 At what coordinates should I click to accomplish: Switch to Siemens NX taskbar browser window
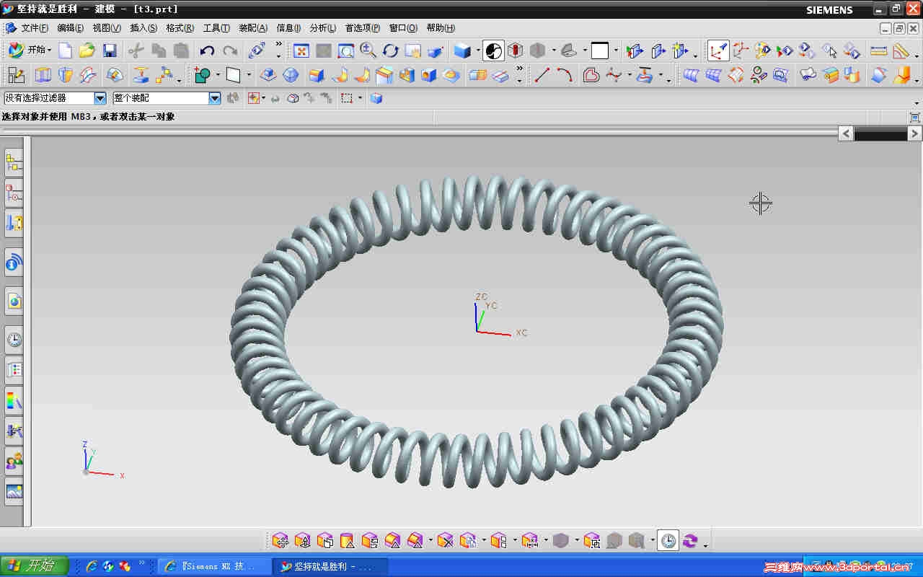click(213, 567)
